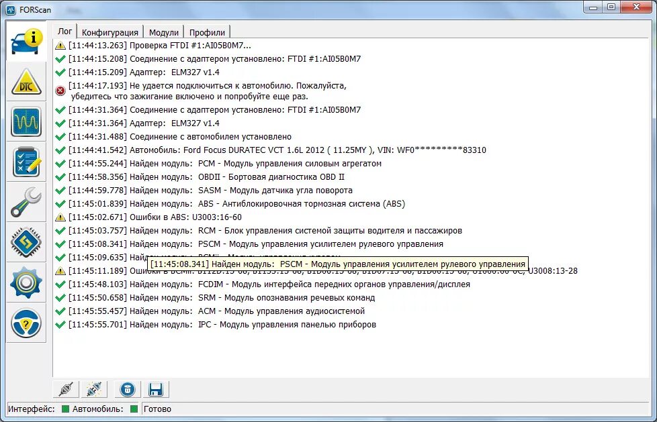
Task: Open the gear settings section
Action: 26,282
